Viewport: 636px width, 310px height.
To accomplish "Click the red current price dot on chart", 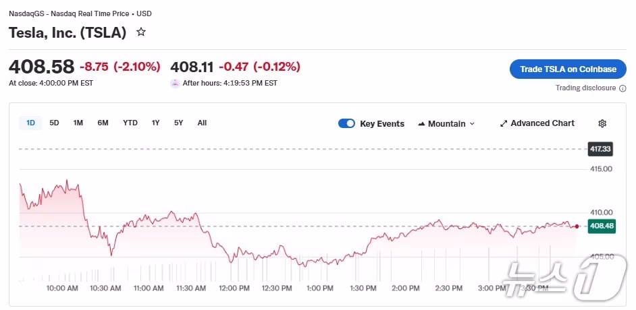I will click(577, 226).
